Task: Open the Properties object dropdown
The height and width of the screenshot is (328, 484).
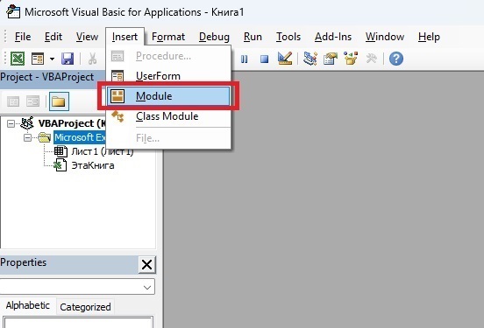Action: (x=147, y=288)
